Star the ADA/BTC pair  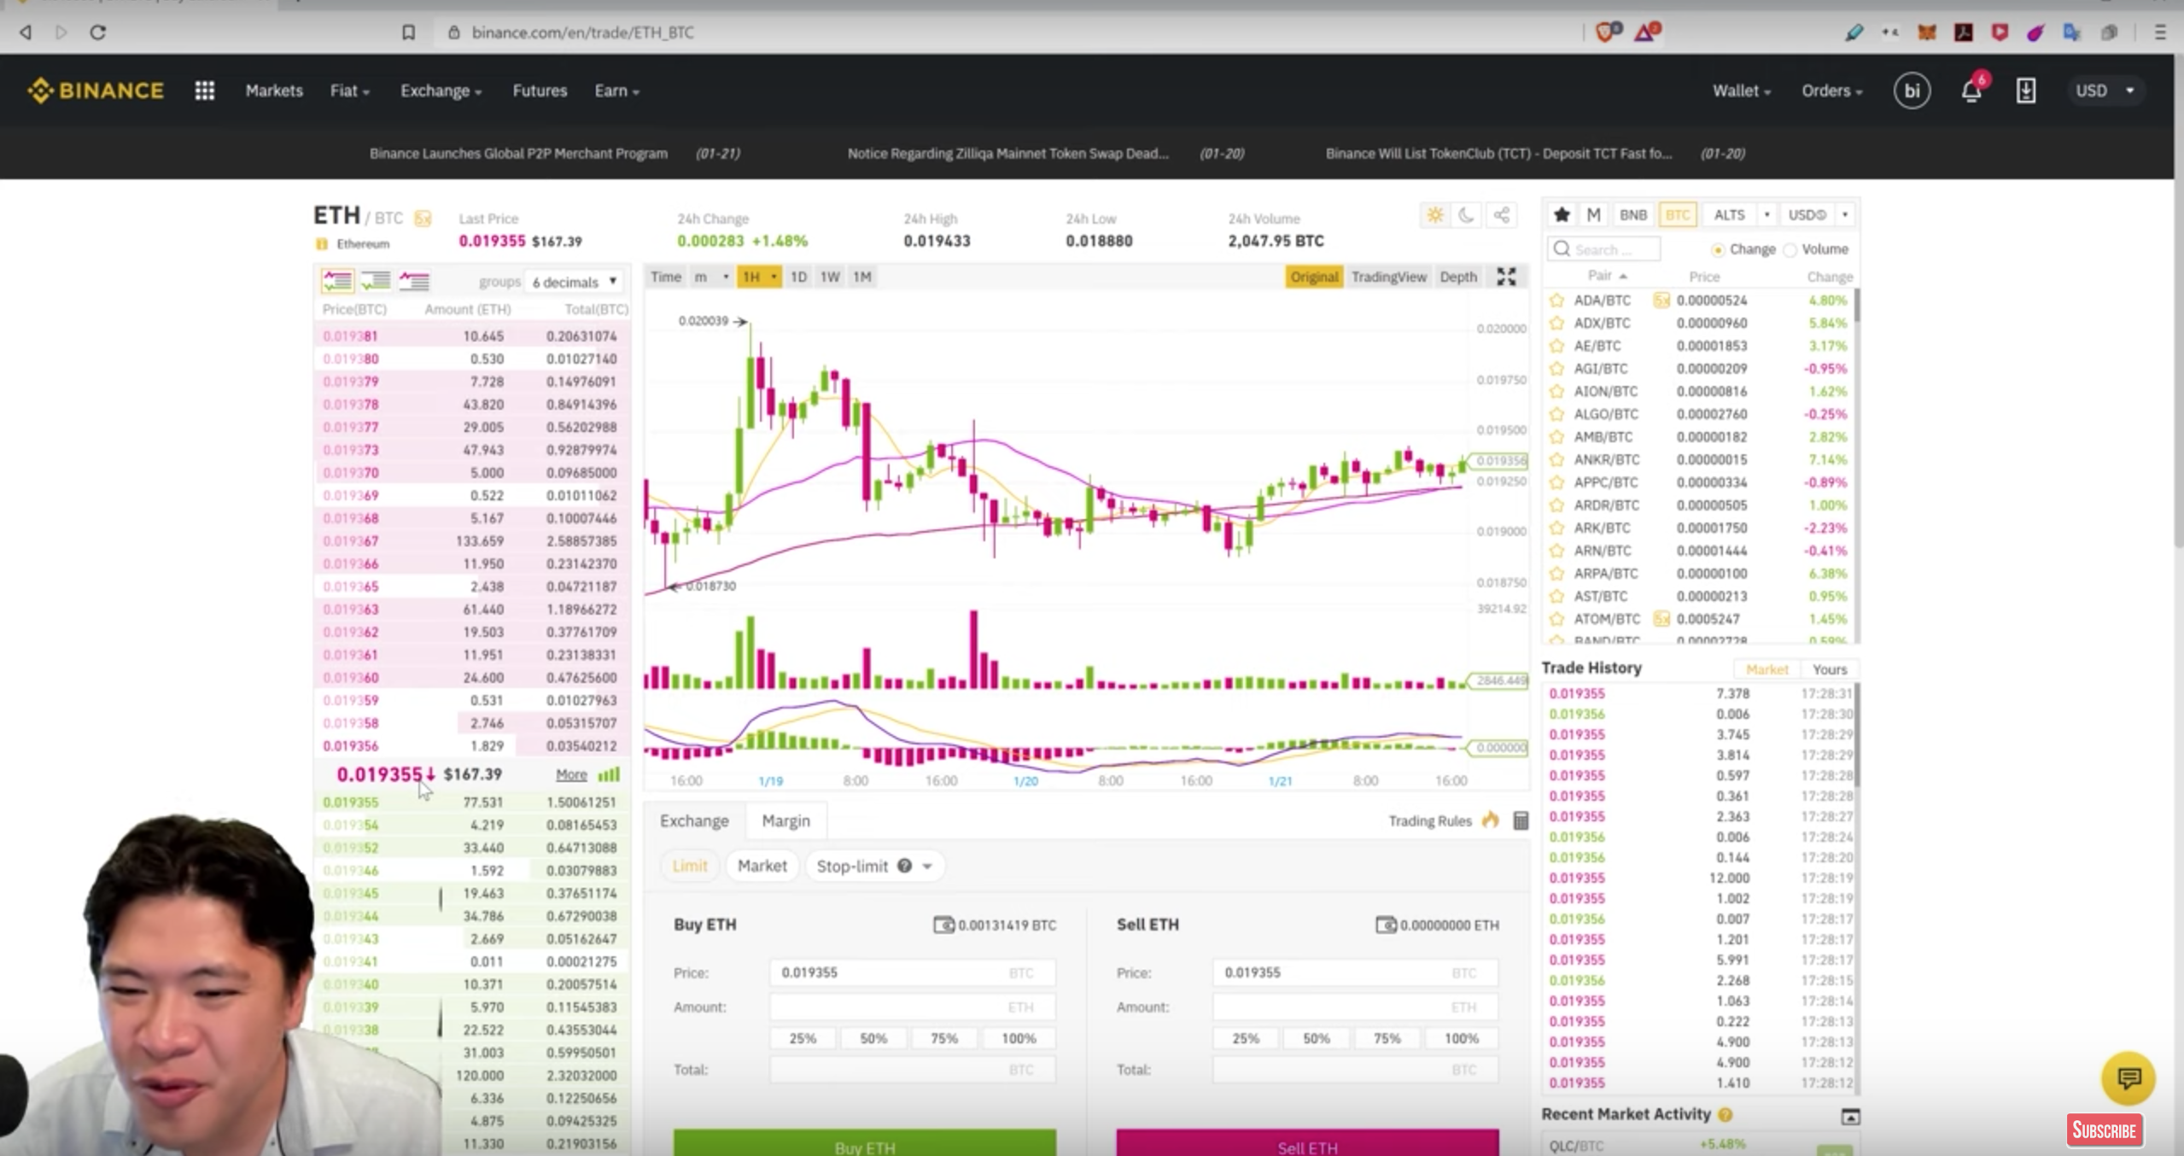click(x=1556, y=301)
